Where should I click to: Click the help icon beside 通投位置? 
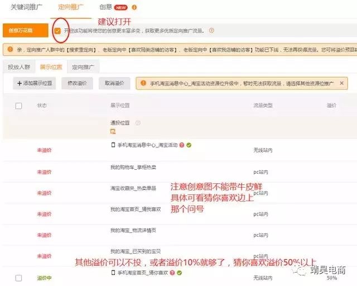(138, 123)
